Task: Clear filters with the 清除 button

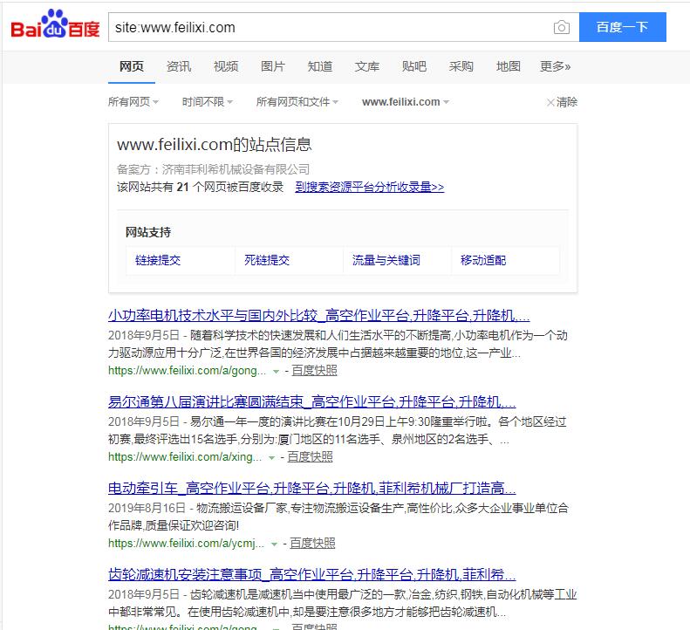Action: tap(562, 102)
